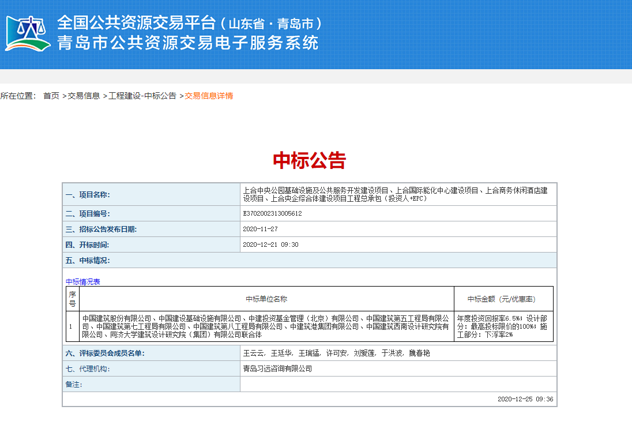Go to 首页 breadcrumb link
Screen dimensions: 632x444
tap(51, 96)
